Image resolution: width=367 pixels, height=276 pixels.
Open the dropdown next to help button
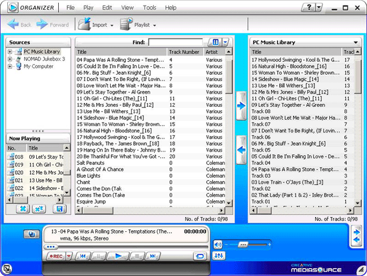pos(319,7)
